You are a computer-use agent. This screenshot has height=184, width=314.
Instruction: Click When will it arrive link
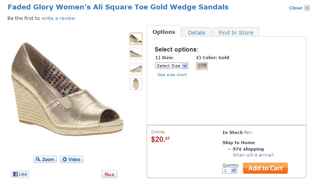253,155
